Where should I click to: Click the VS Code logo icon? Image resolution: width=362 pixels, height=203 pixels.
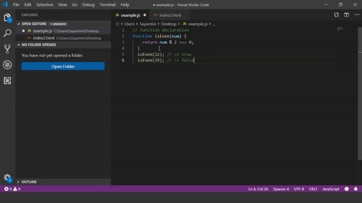click(5, 5)
